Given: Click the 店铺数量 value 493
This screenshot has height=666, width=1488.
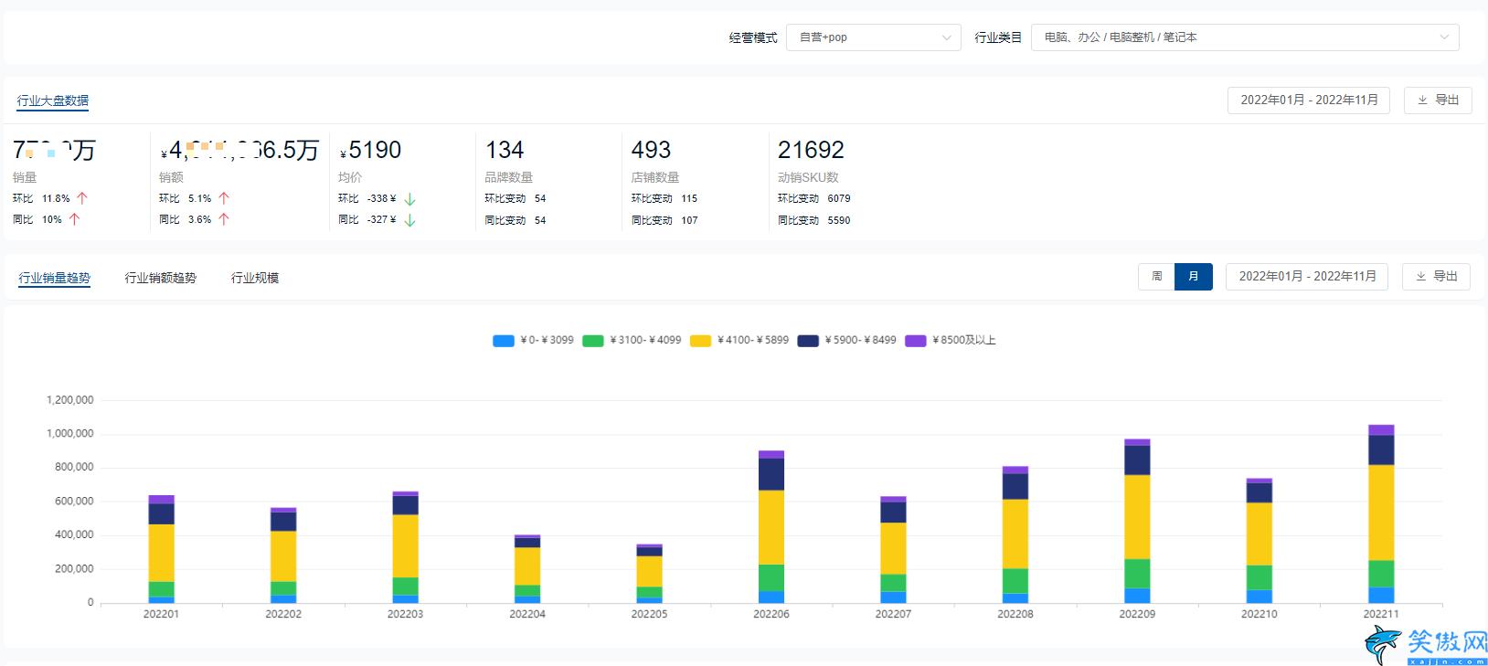Looking at the screenshot, I should pos(651,150).
